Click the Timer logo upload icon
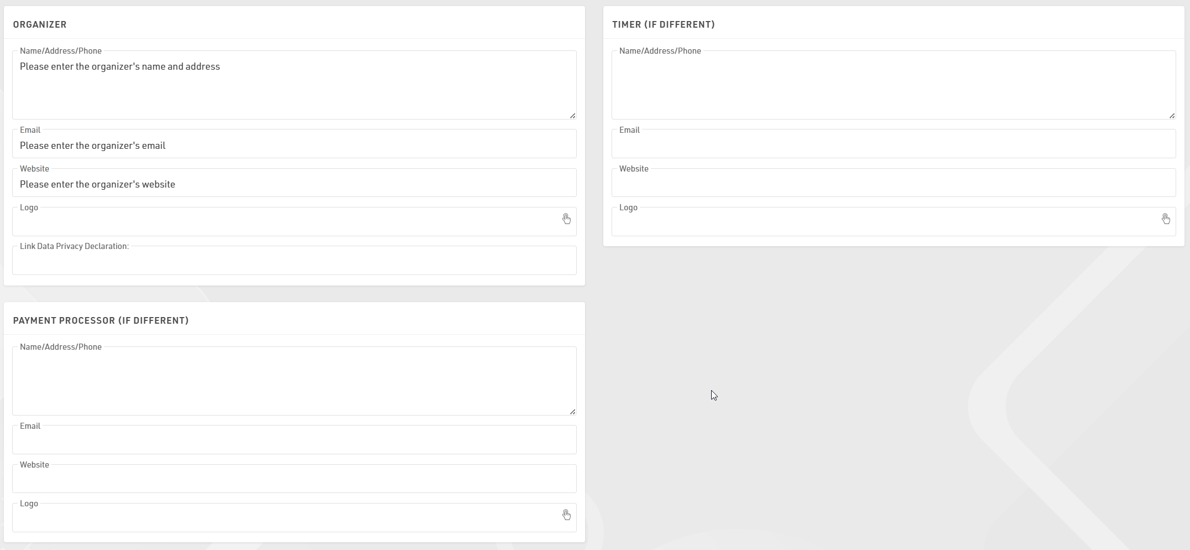This screenshot has width=1190, height=550. (x=1166, y=219)
